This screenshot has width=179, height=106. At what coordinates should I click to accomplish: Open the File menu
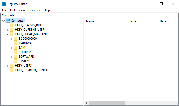(x=4, y=10)
